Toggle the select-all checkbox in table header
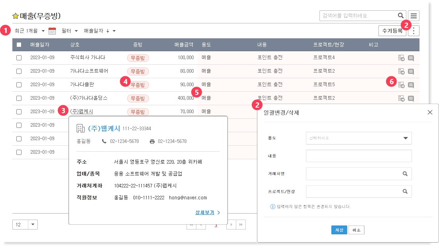The image size is (439, 247). pyautogui.click(x=19, y=44)
